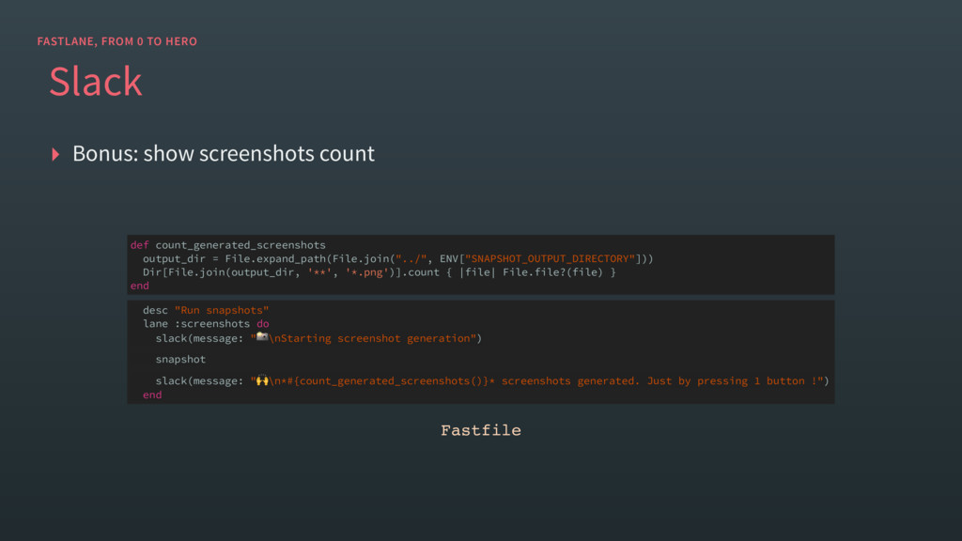Click the 'desc "Run snapshots"' line
This screenshot has height=541, width=962.
[x=206, y=310]
